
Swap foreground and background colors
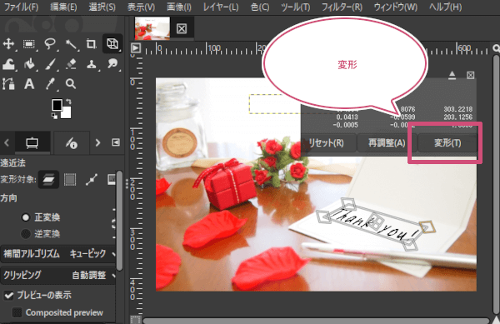coord(69,102)
